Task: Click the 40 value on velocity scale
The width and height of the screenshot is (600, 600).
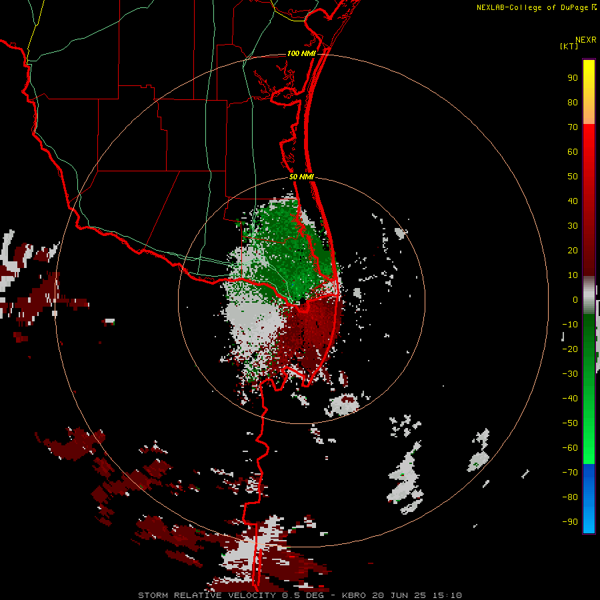Action: pyautogui.click(x=573, y=201)
